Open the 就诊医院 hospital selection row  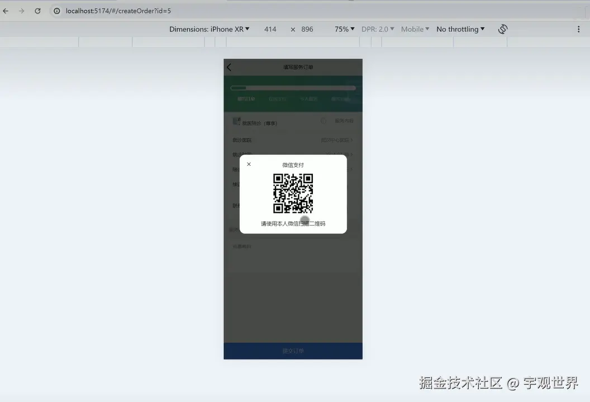click(293, 140)
